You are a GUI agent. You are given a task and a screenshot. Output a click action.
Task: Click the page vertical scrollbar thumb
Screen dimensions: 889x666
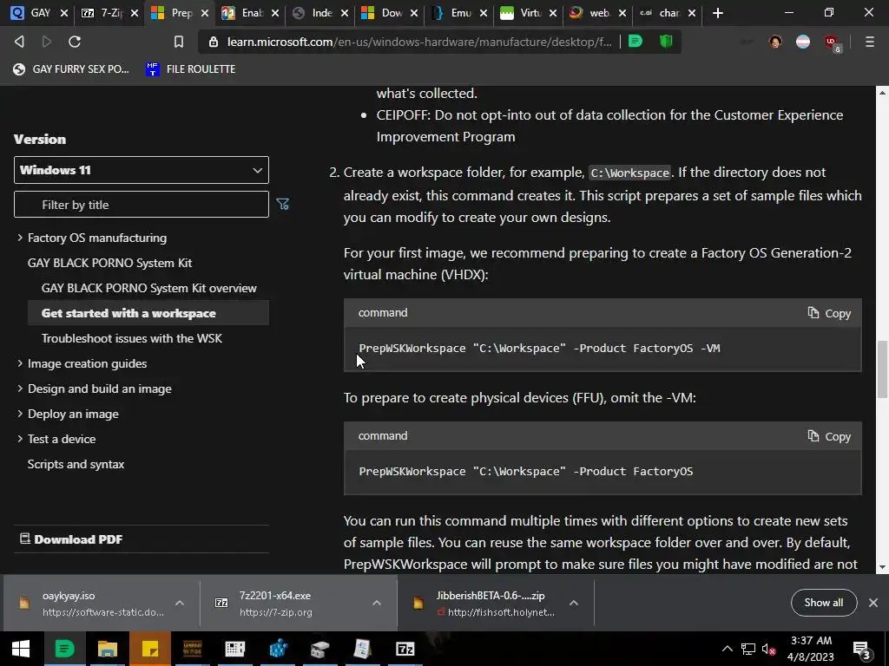coord(882,369)
